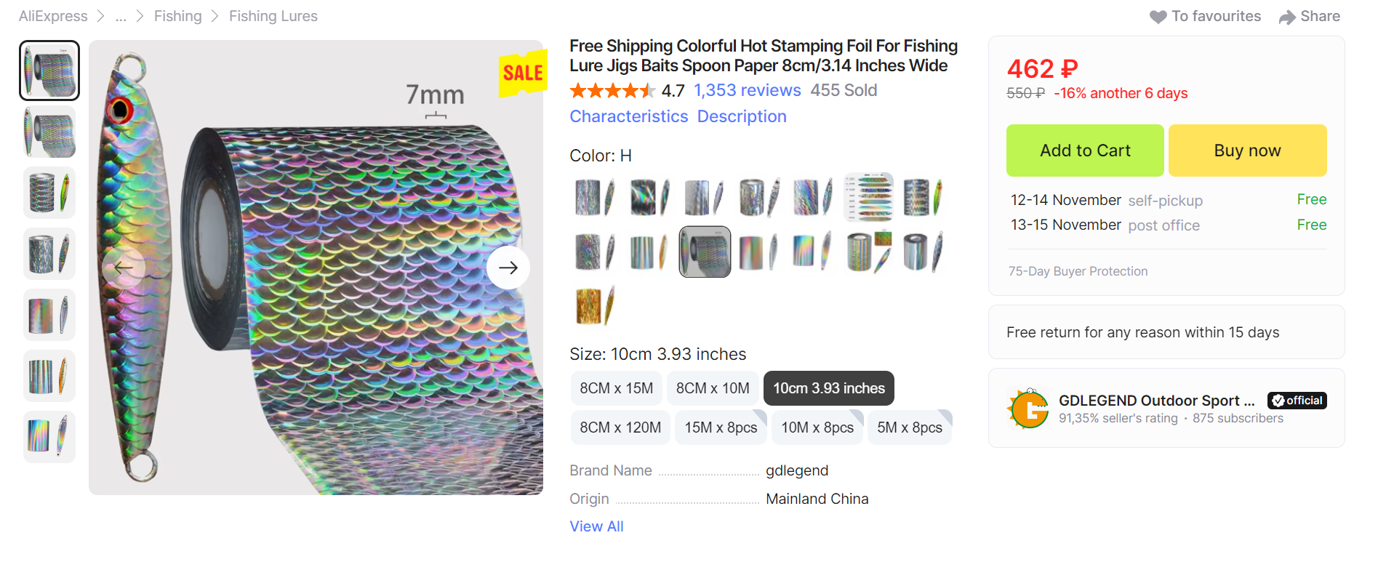Select size 8CM x 15M
This screenshot has height=562, width=1386.
pos(616,388)
